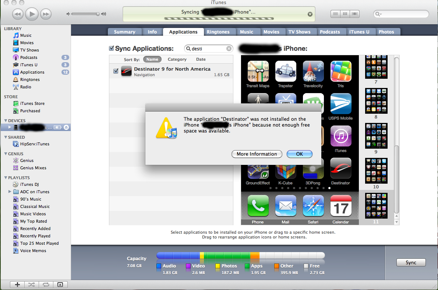
Task: Open Applications in the Library sidebar
Action: coord(32,72)
